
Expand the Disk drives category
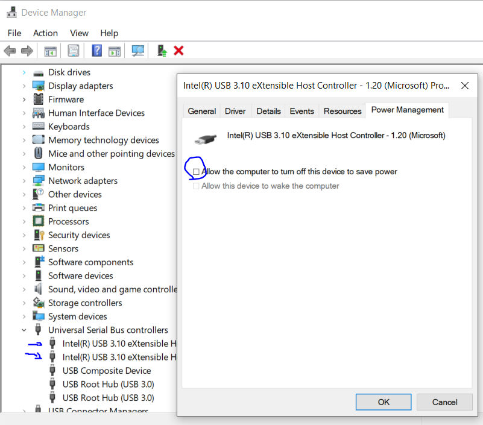coord(24,72)
